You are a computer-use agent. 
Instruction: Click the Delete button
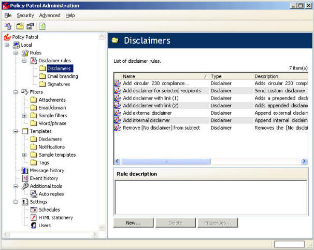(x=176, y=223)
